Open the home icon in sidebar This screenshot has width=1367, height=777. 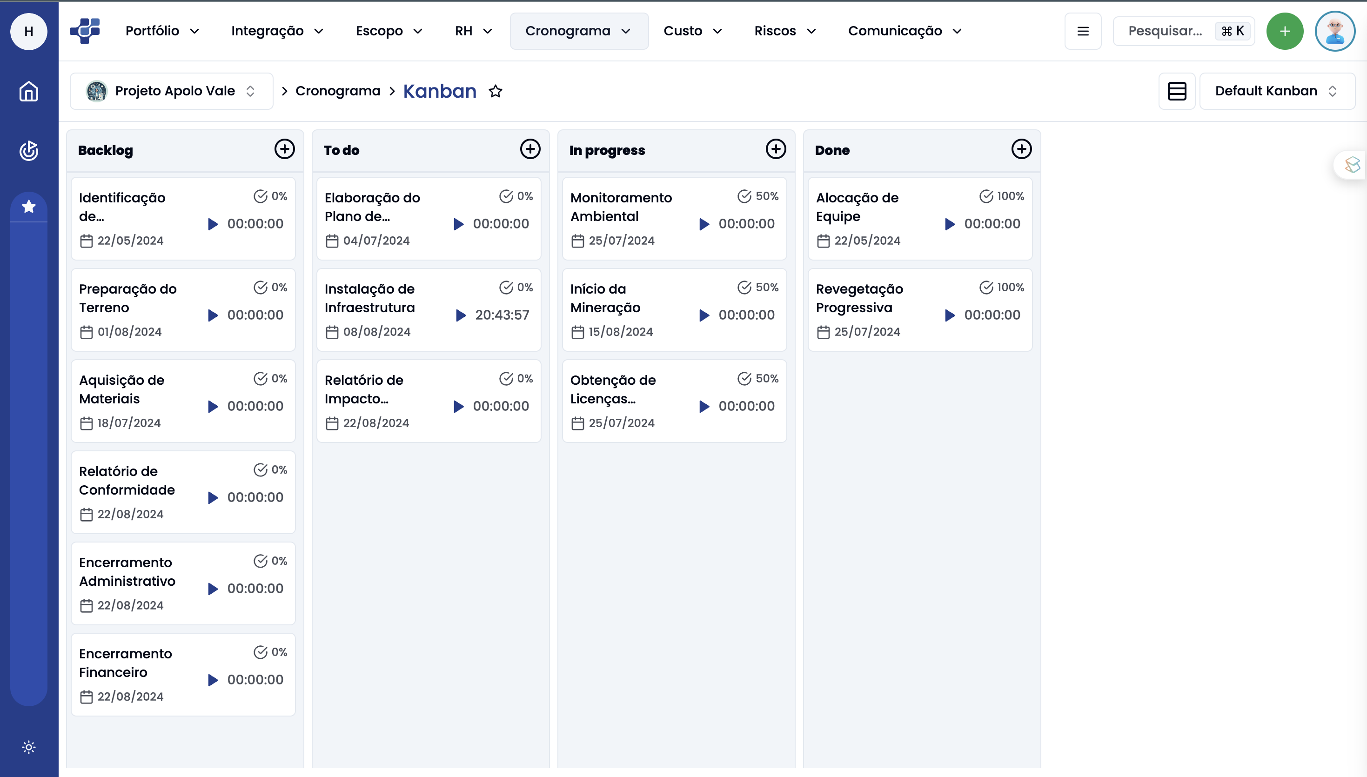point(29,91)
